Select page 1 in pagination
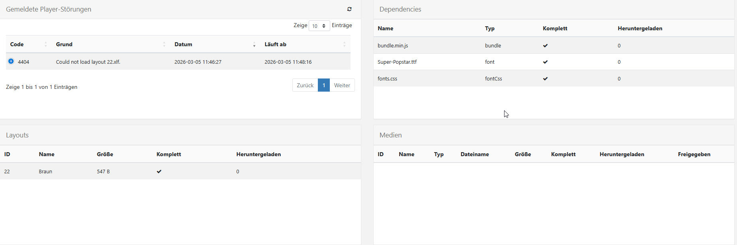737x245 pixels. [324, 85]
